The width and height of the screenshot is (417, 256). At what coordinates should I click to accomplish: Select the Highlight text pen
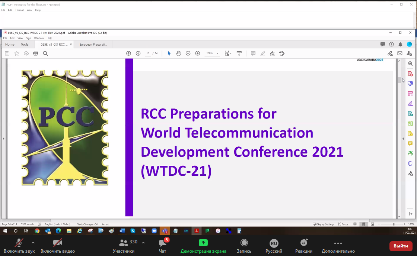(263, 54)
